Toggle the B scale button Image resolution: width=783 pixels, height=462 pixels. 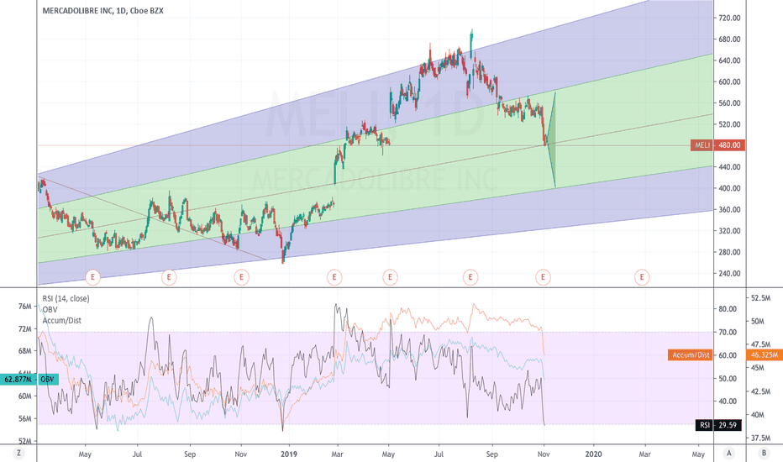(x=764, y=454)
